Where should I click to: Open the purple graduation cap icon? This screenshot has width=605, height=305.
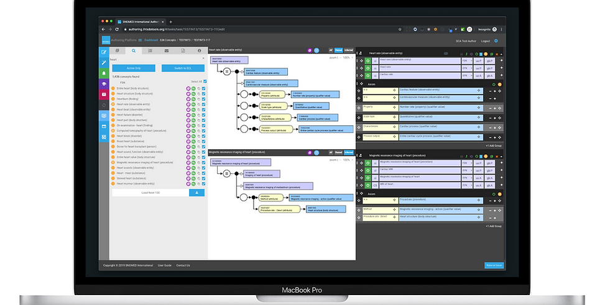(104, 84)
